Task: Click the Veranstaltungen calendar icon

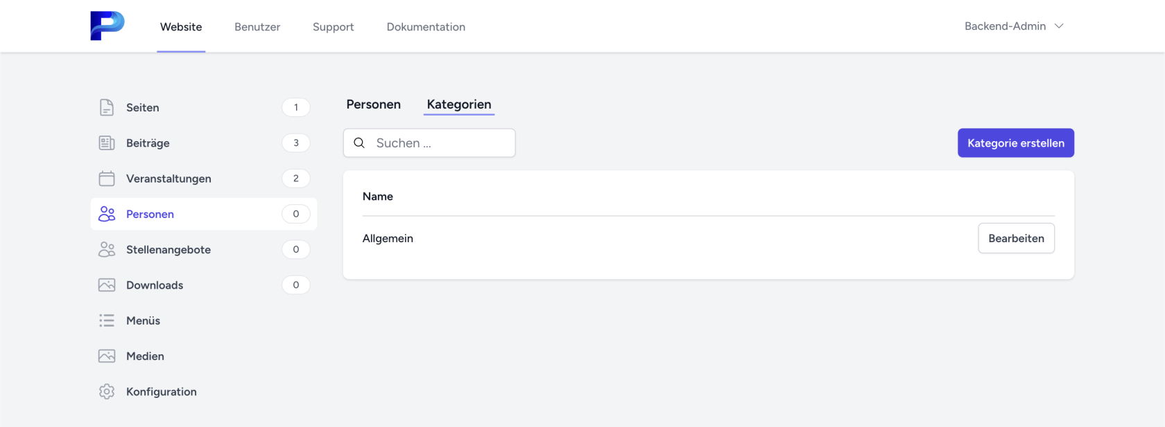Action: (x=107, y=179)
